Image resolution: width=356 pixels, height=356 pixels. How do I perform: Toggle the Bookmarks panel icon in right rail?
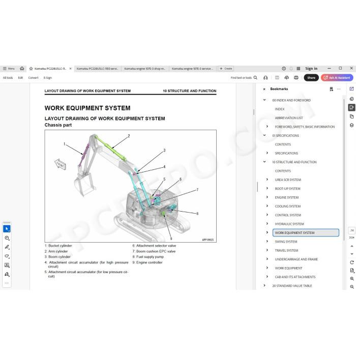pyautogui.click(x=351, y=107)
